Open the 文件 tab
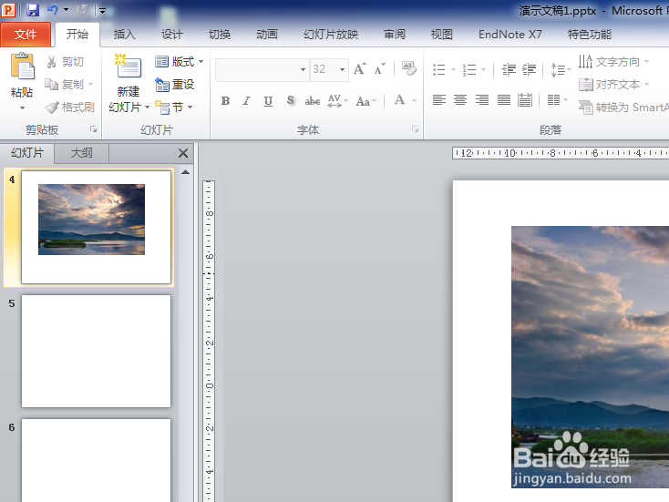 26,34
